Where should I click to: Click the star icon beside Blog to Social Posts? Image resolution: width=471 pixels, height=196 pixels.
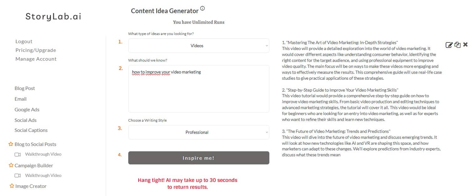pos(11,144)
